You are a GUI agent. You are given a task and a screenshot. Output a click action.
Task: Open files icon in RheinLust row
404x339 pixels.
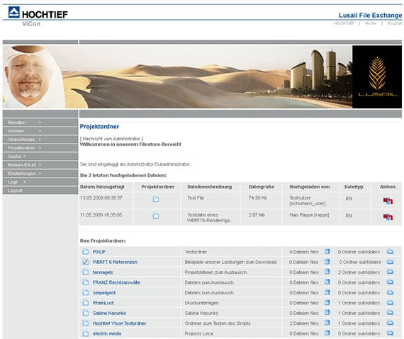[327, 302]
